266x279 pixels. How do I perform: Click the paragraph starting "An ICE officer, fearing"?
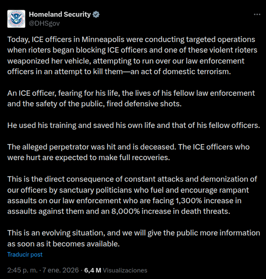point(131,98)
